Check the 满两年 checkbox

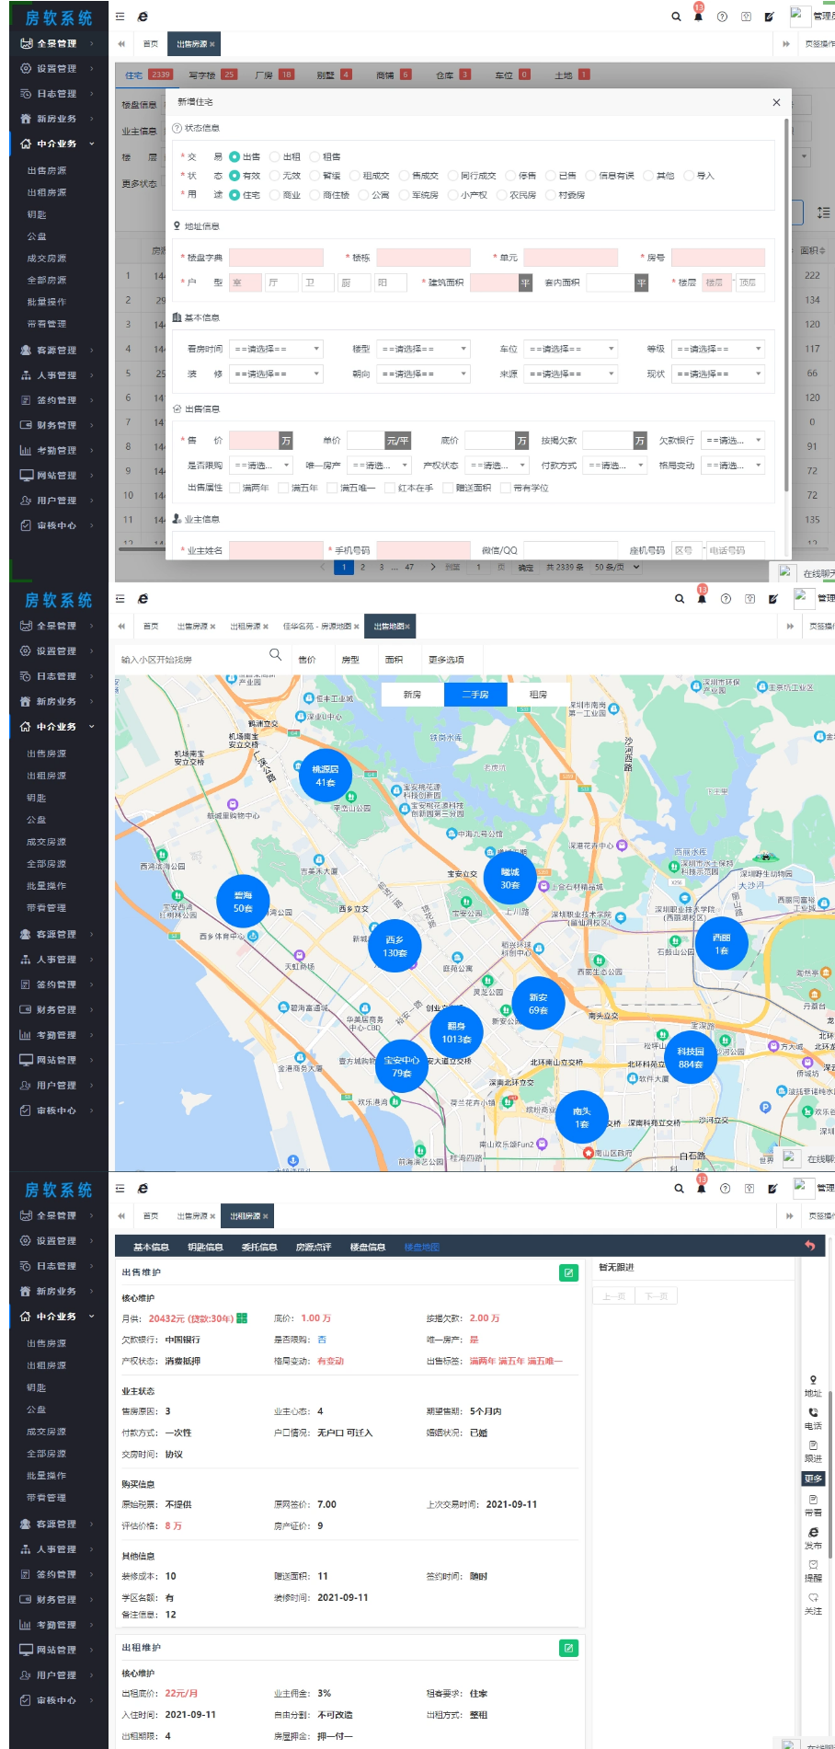[234, 488]
